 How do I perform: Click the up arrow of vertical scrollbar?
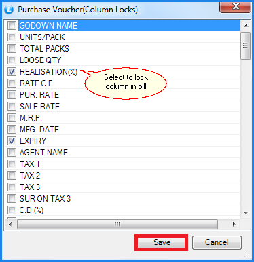(x=246, y=26)
